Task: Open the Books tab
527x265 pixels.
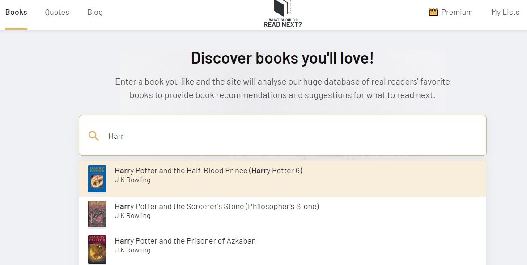Action: coord(16,12)
